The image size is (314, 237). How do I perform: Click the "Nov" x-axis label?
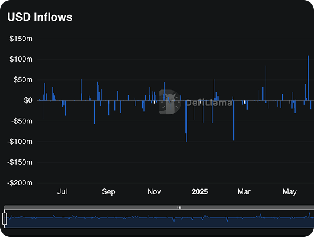[x=154, y=192]
